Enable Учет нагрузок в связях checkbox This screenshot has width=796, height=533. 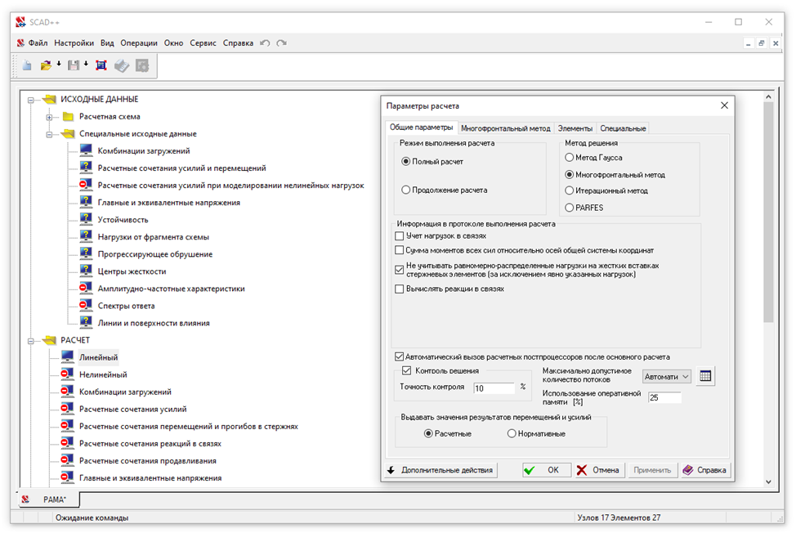click(400, 236)
